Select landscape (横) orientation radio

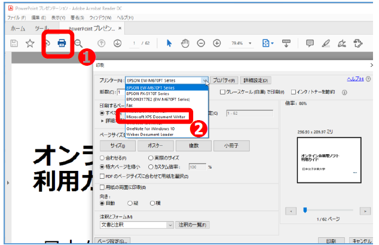coord(152,203)
